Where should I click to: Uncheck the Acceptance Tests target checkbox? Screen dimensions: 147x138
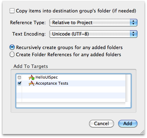tap(20, 83)
